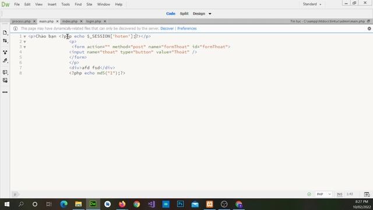Image resolution: width=373 pixels, height=210 pixels.
Task: Toggle INS insert mode in status bar
Action: point(339,194)
